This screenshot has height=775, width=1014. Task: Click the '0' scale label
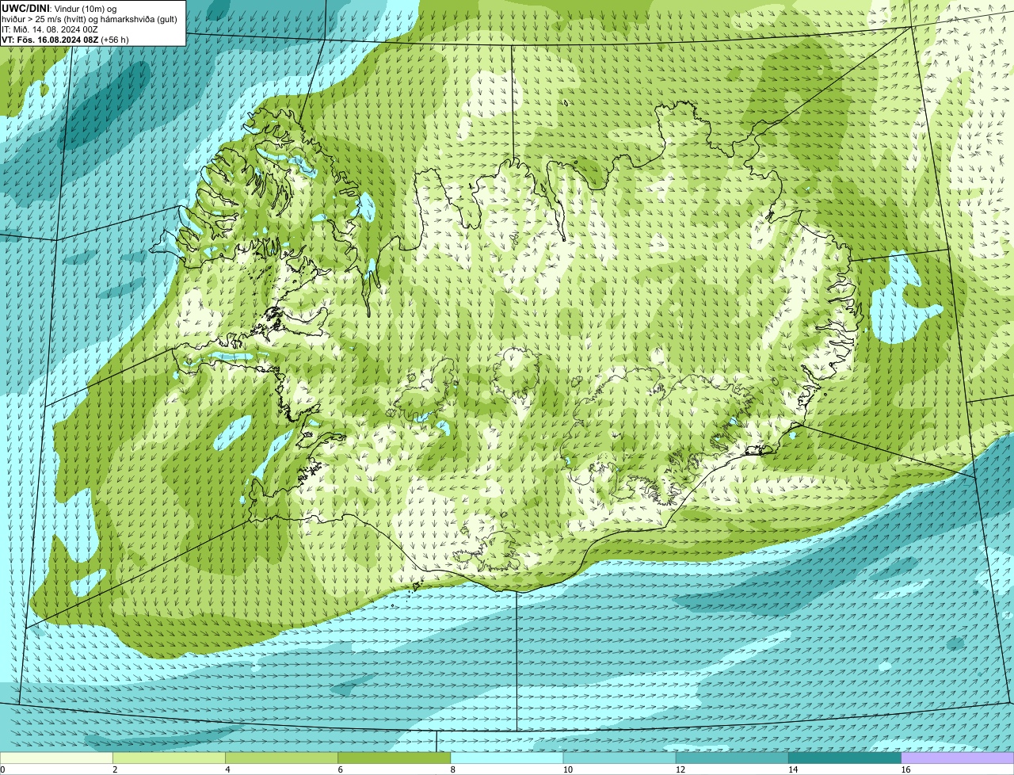pyautogui.click(x=3, y=769)
